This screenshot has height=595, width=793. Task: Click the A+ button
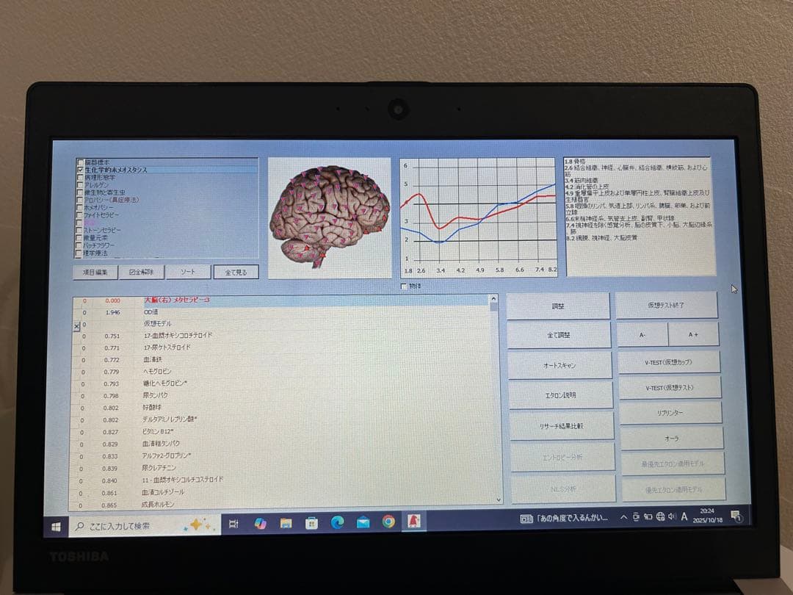[693, 334]
